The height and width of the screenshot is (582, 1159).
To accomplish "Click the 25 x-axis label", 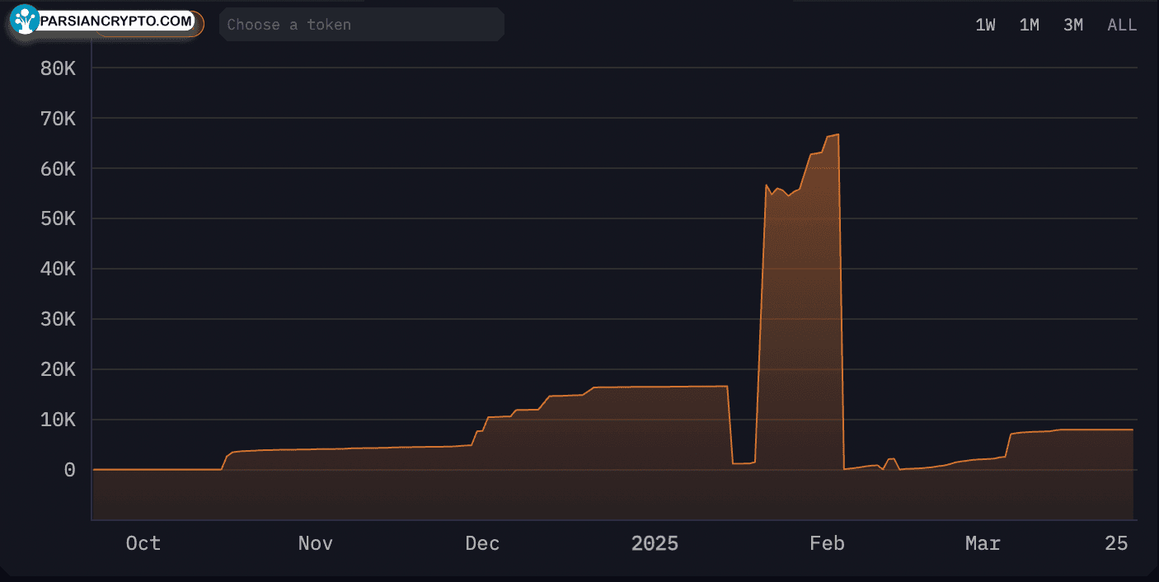I will point(1116,543).
